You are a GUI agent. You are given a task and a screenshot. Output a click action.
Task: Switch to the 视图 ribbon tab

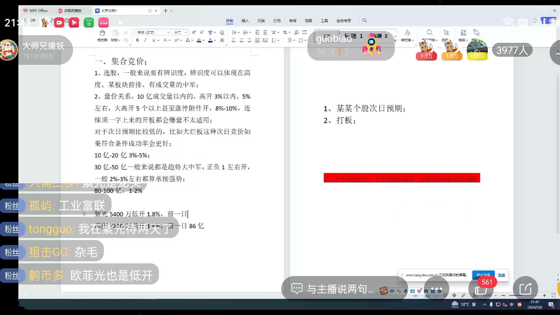[x=308, y=21]
